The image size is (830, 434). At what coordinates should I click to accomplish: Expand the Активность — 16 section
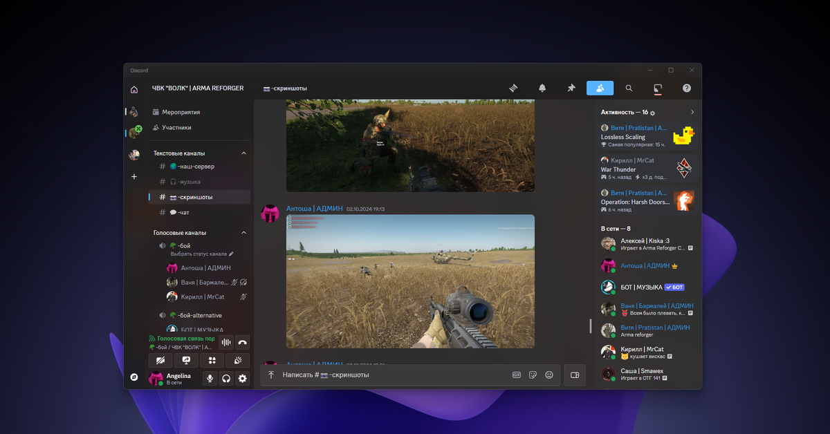click(x=692, y=111)
